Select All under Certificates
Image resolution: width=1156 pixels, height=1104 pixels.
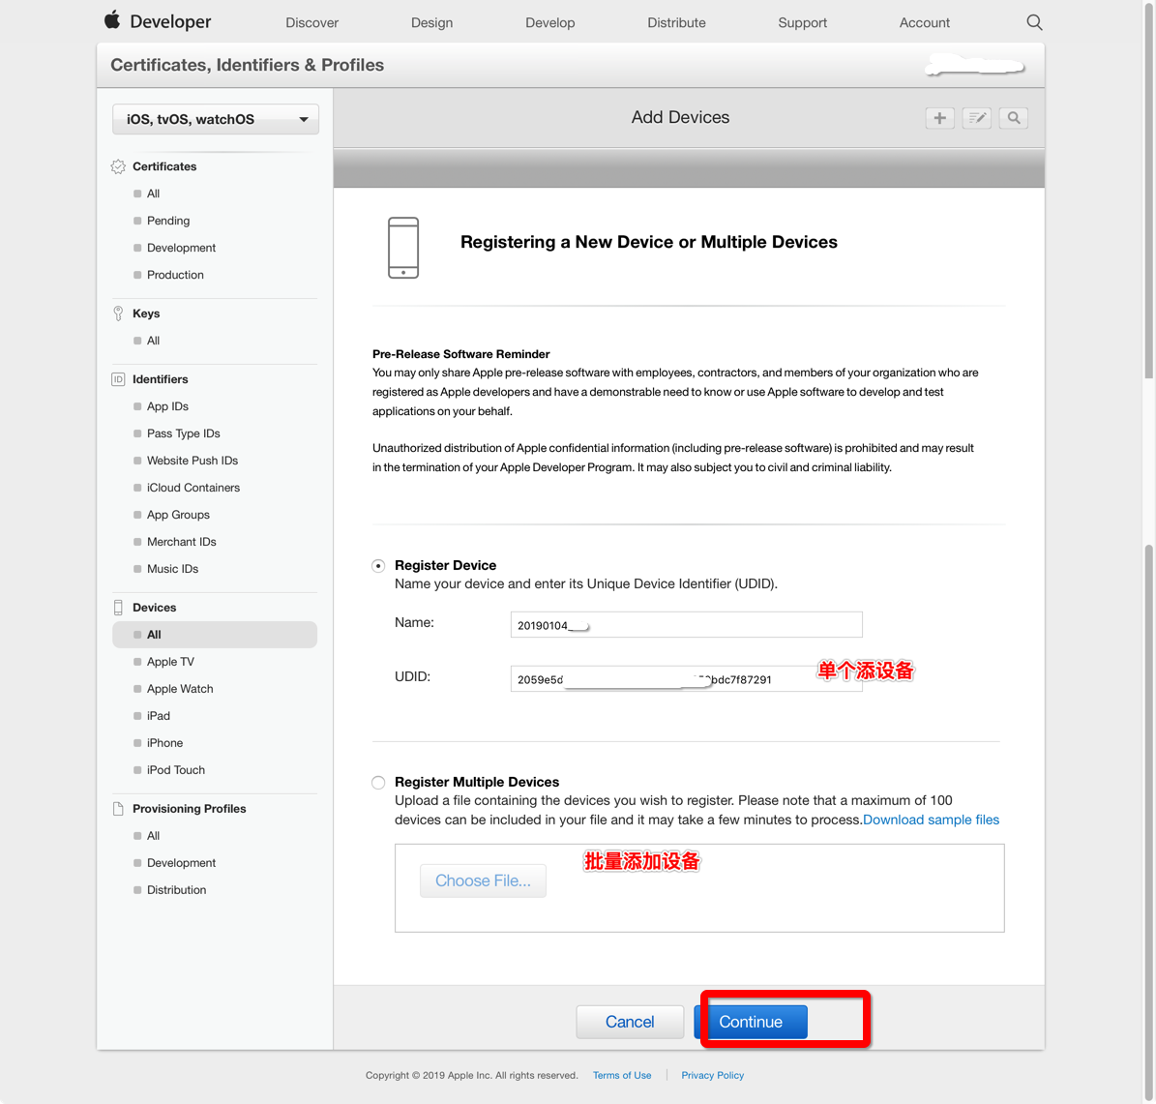[154, 194]
